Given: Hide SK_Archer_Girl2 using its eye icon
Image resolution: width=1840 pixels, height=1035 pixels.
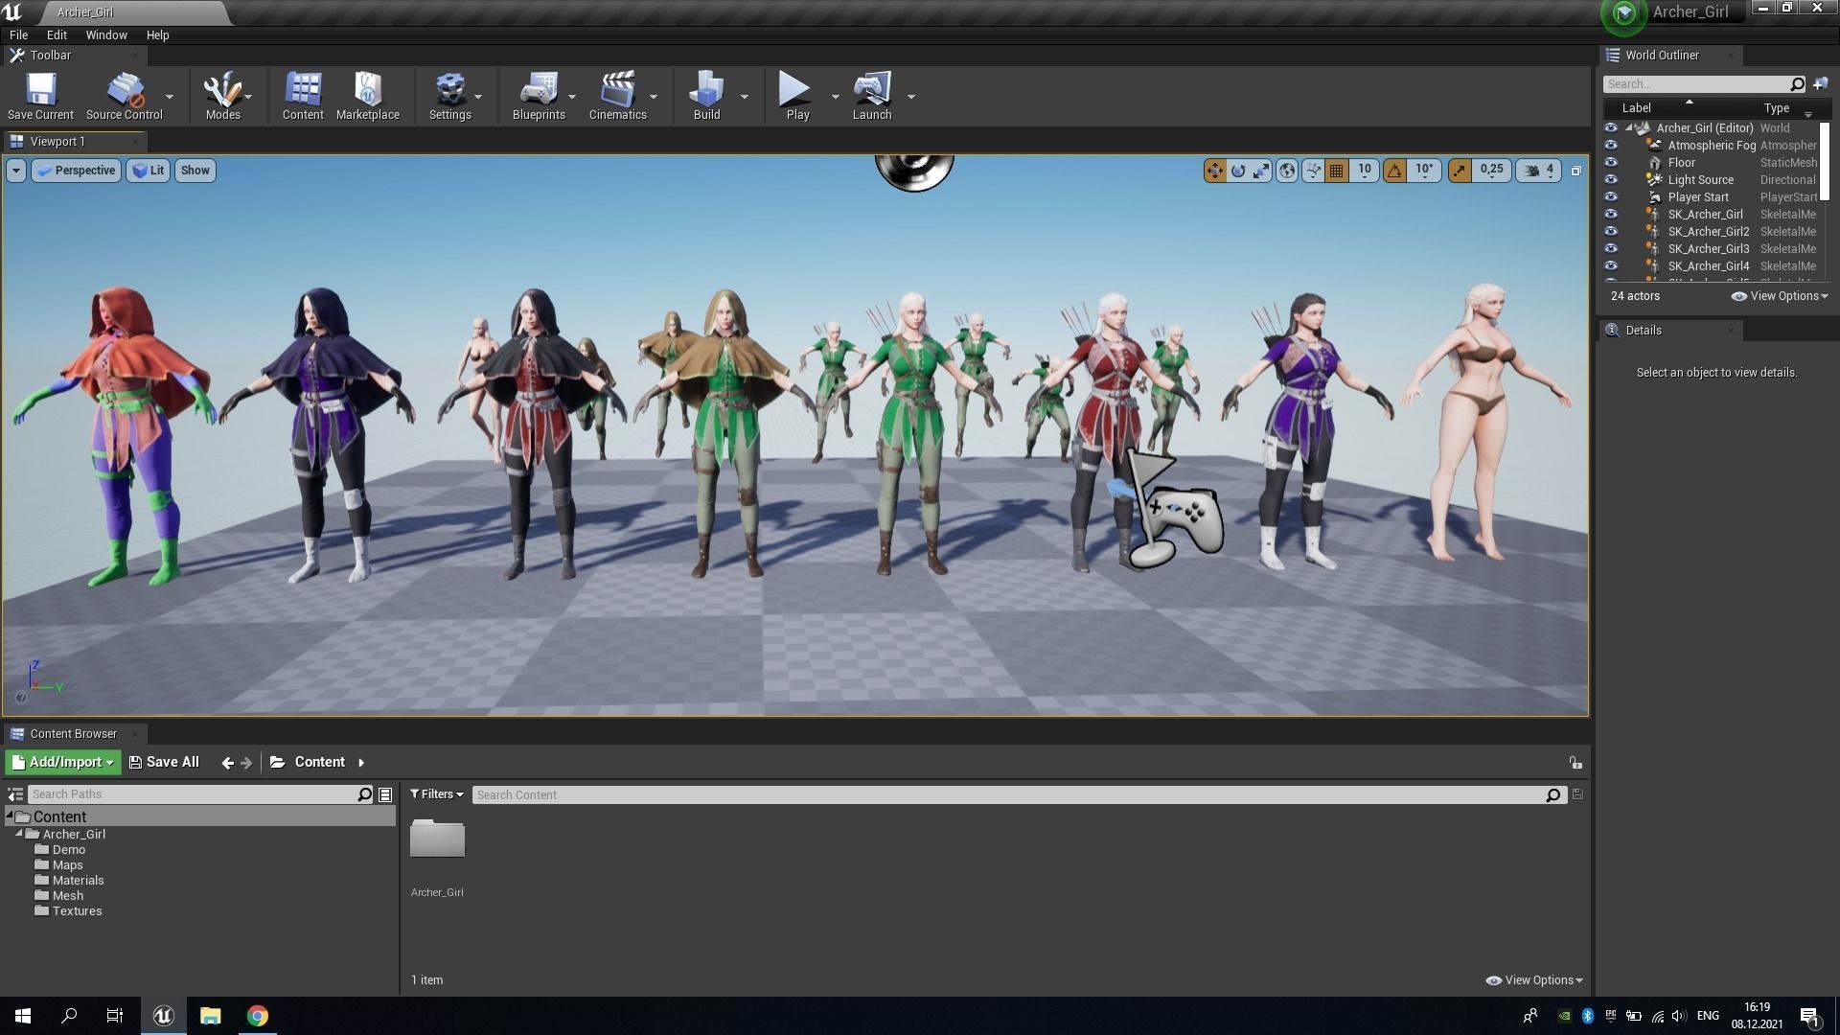Looking at the screenshot, I should [x=1611, y=232].
